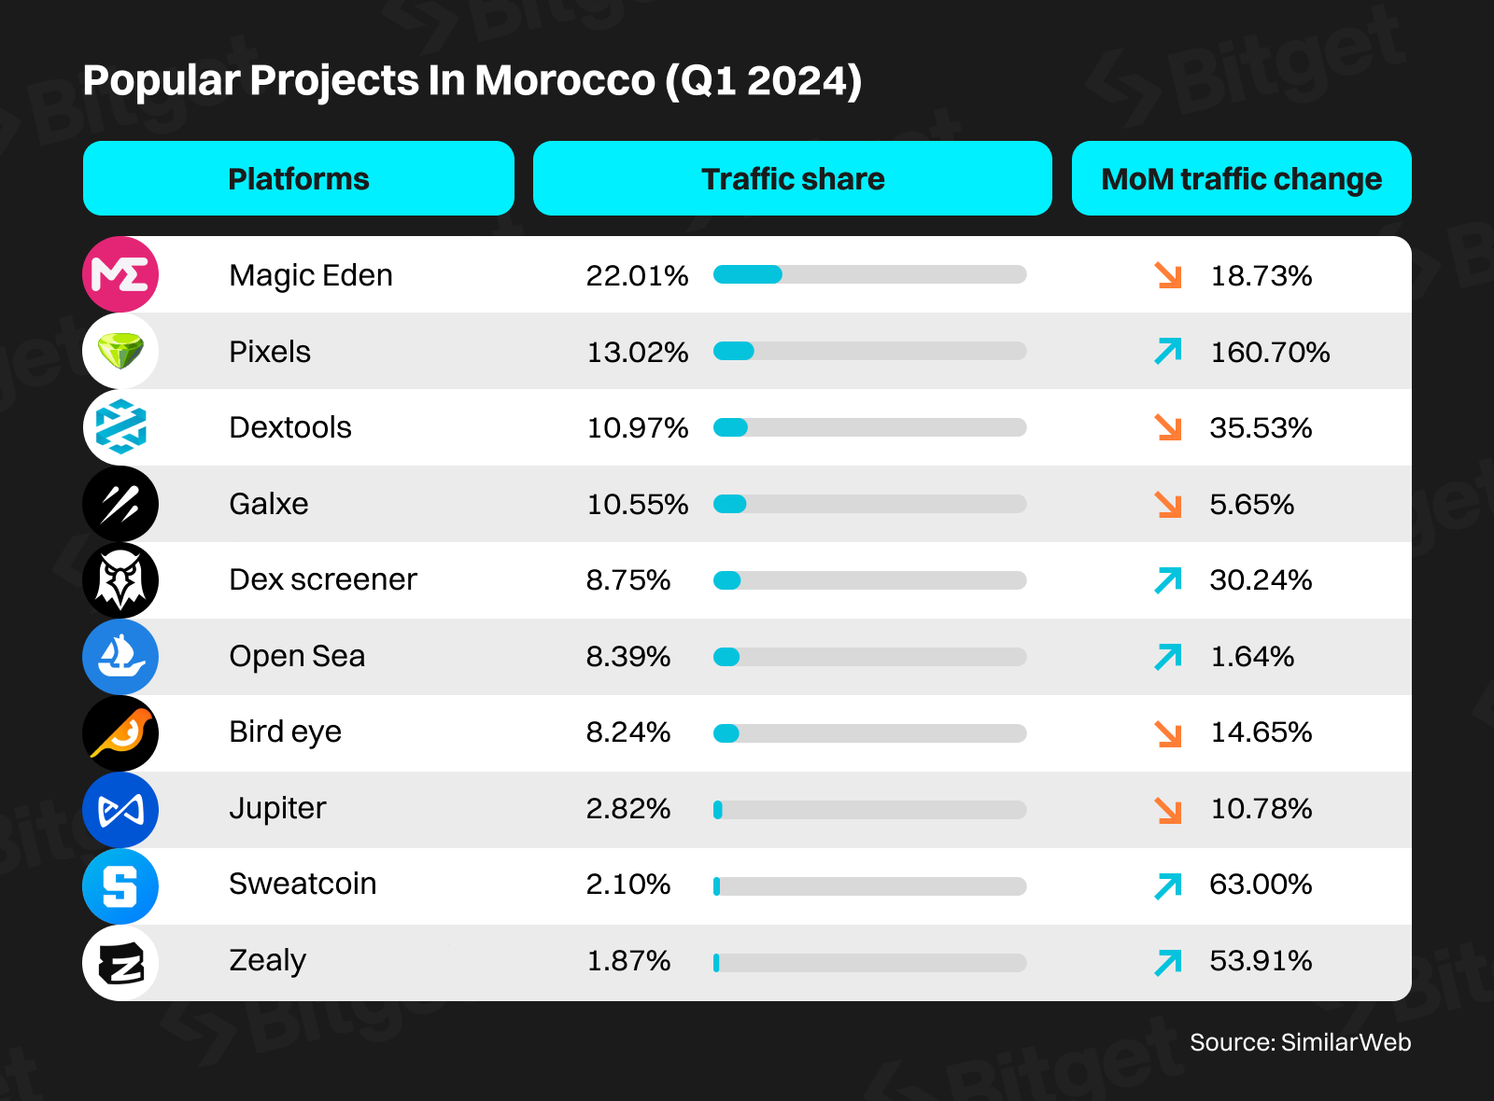Screen dimensions: 1494x1101
Task: Click the Galxe black circle logo
Action: [x=120, y=504]
